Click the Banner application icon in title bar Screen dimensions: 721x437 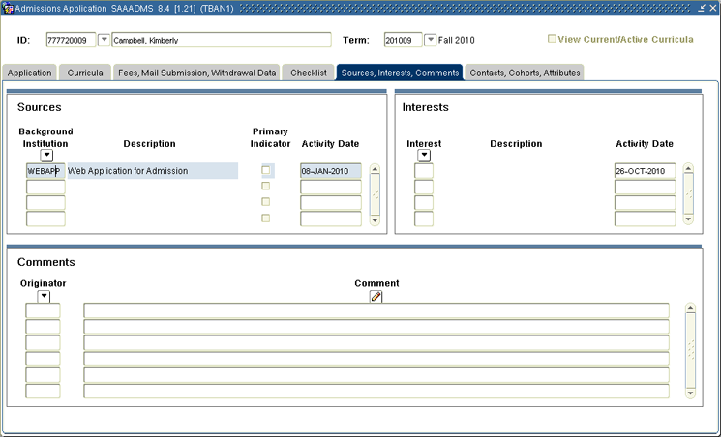[8, 9]
